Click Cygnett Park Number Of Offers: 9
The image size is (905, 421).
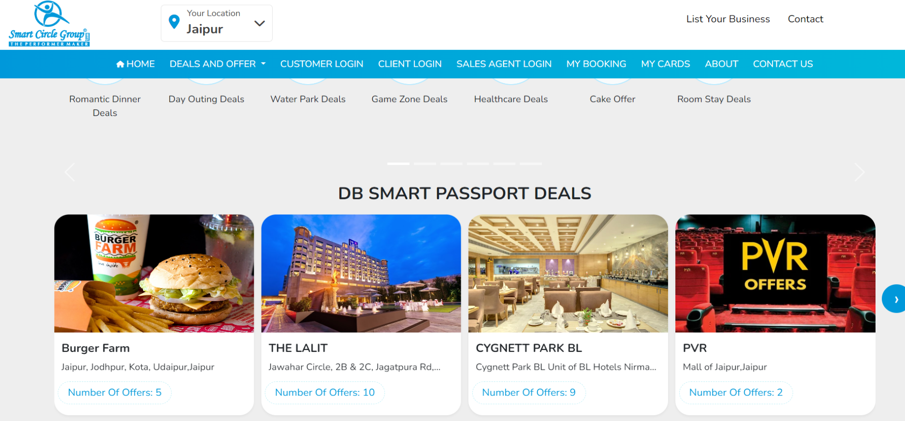(529, 392)
